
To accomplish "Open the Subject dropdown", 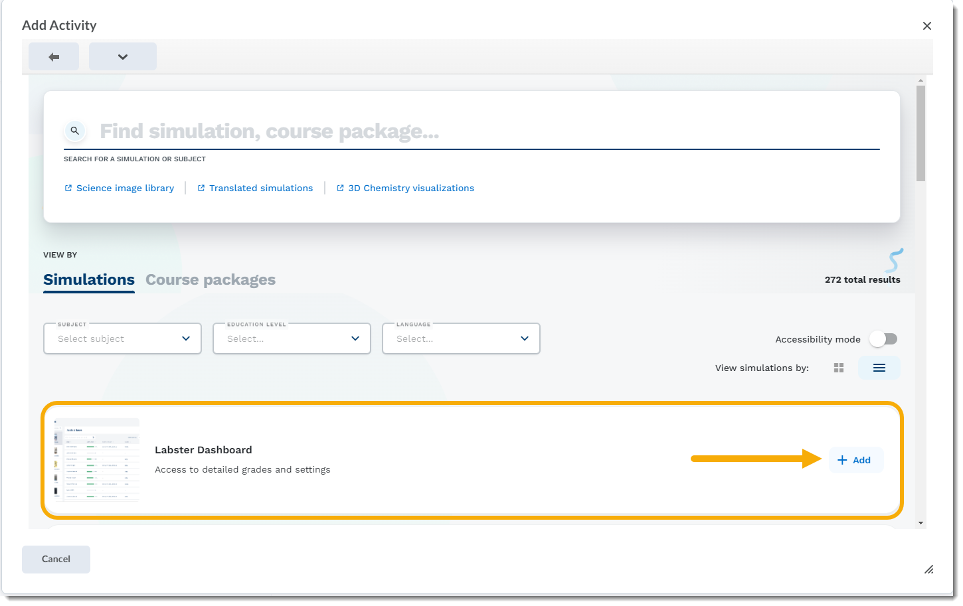I will click(x=122, y=339).
